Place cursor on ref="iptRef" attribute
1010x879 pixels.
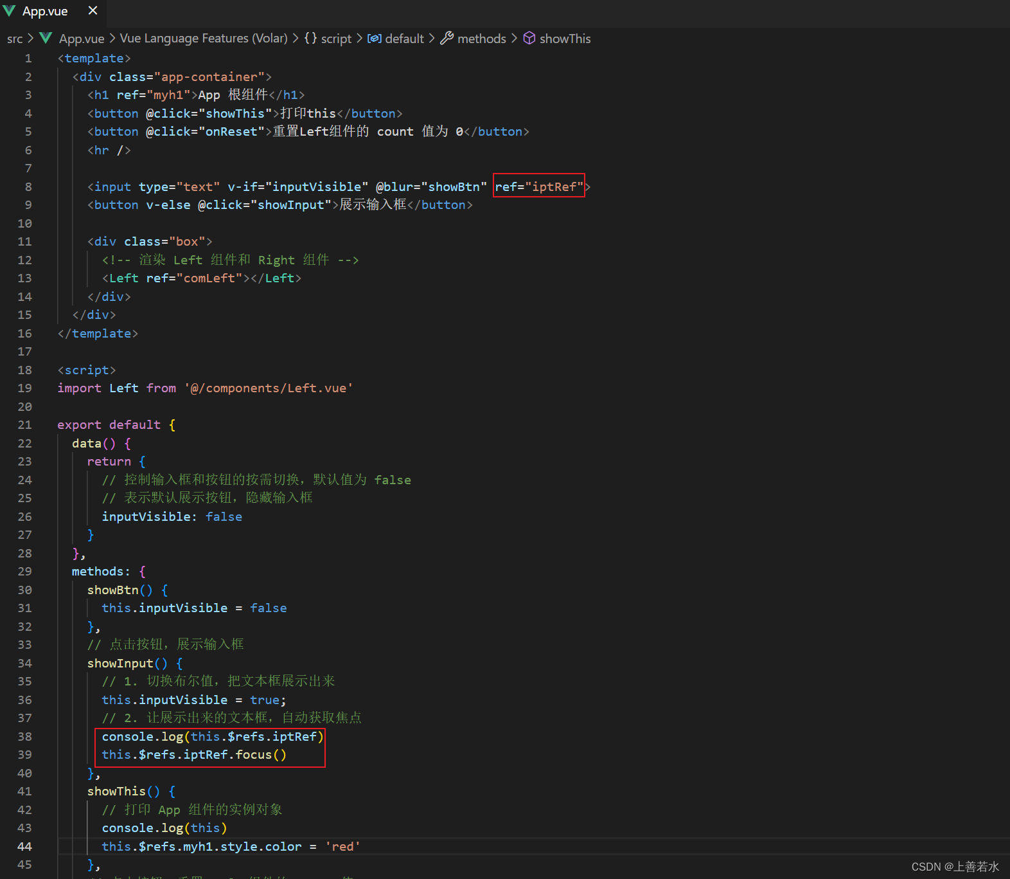[x=539, y=187]
